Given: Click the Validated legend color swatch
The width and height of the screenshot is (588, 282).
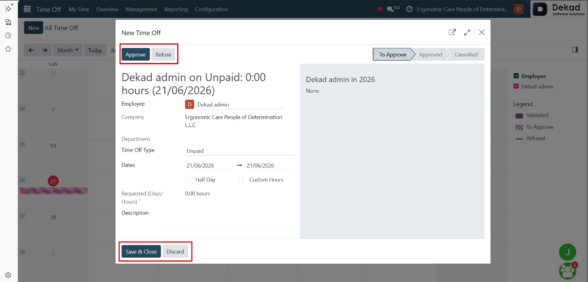Looking at the screenshot, I should [x=519, y=116].
